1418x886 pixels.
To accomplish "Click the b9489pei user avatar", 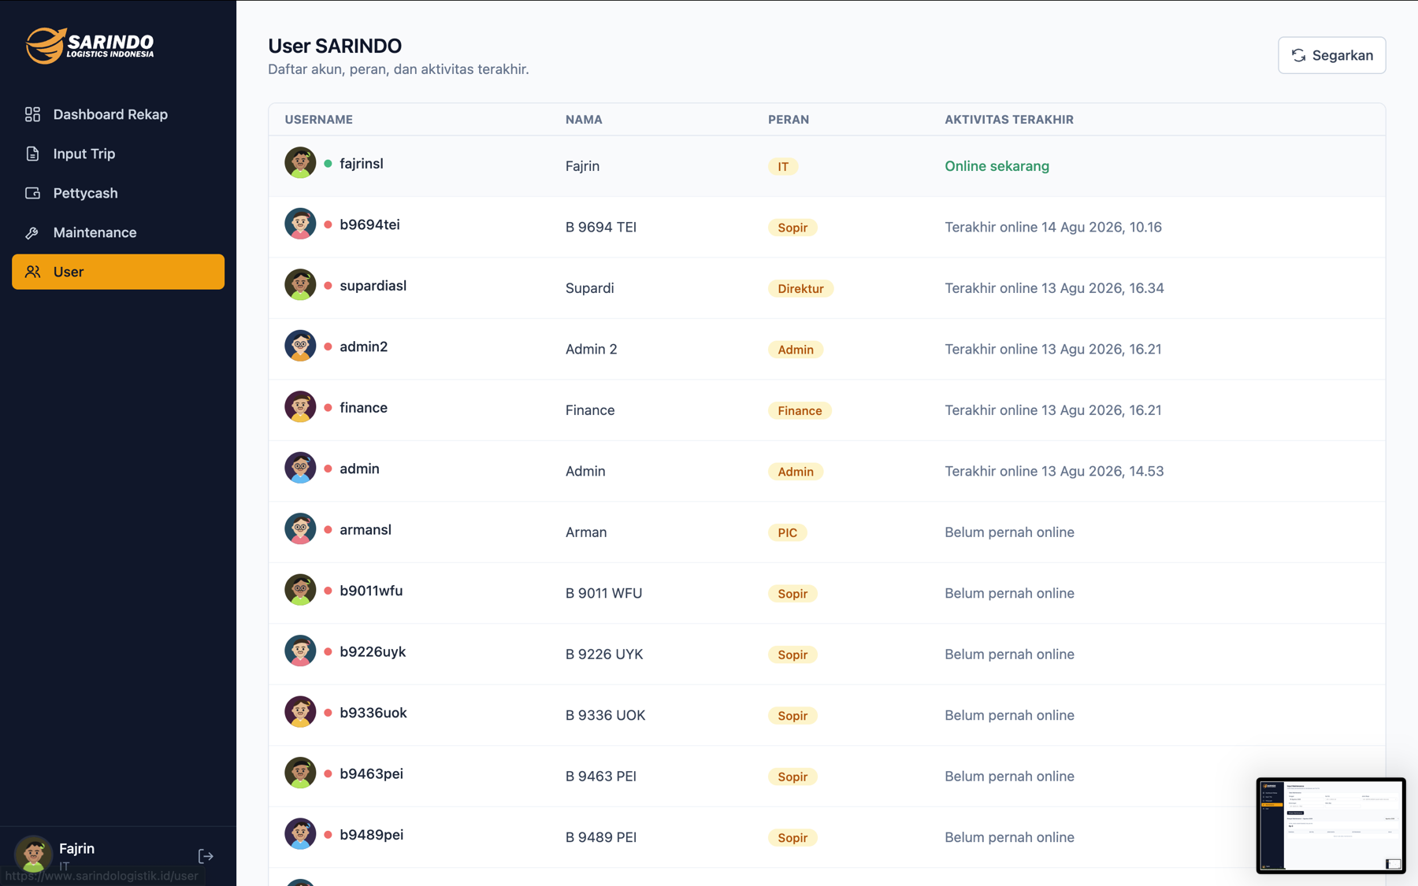I will (x=300, y=834).
